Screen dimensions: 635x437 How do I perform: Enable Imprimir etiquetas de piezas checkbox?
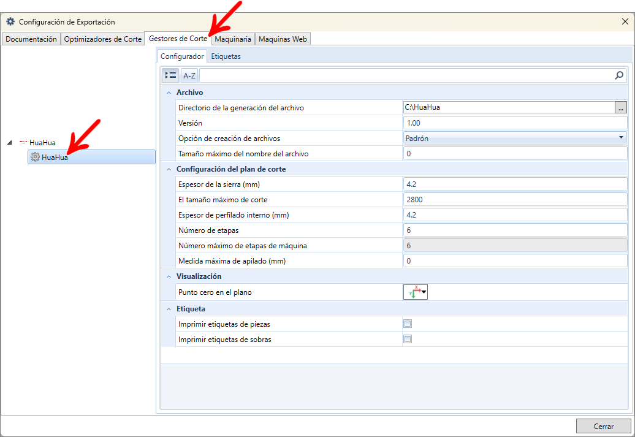click(408, 324)
